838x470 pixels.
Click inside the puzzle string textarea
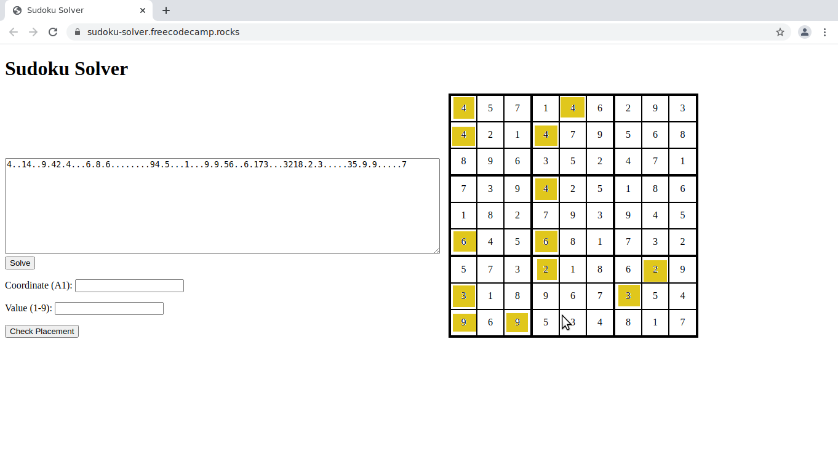click(223, 206)
